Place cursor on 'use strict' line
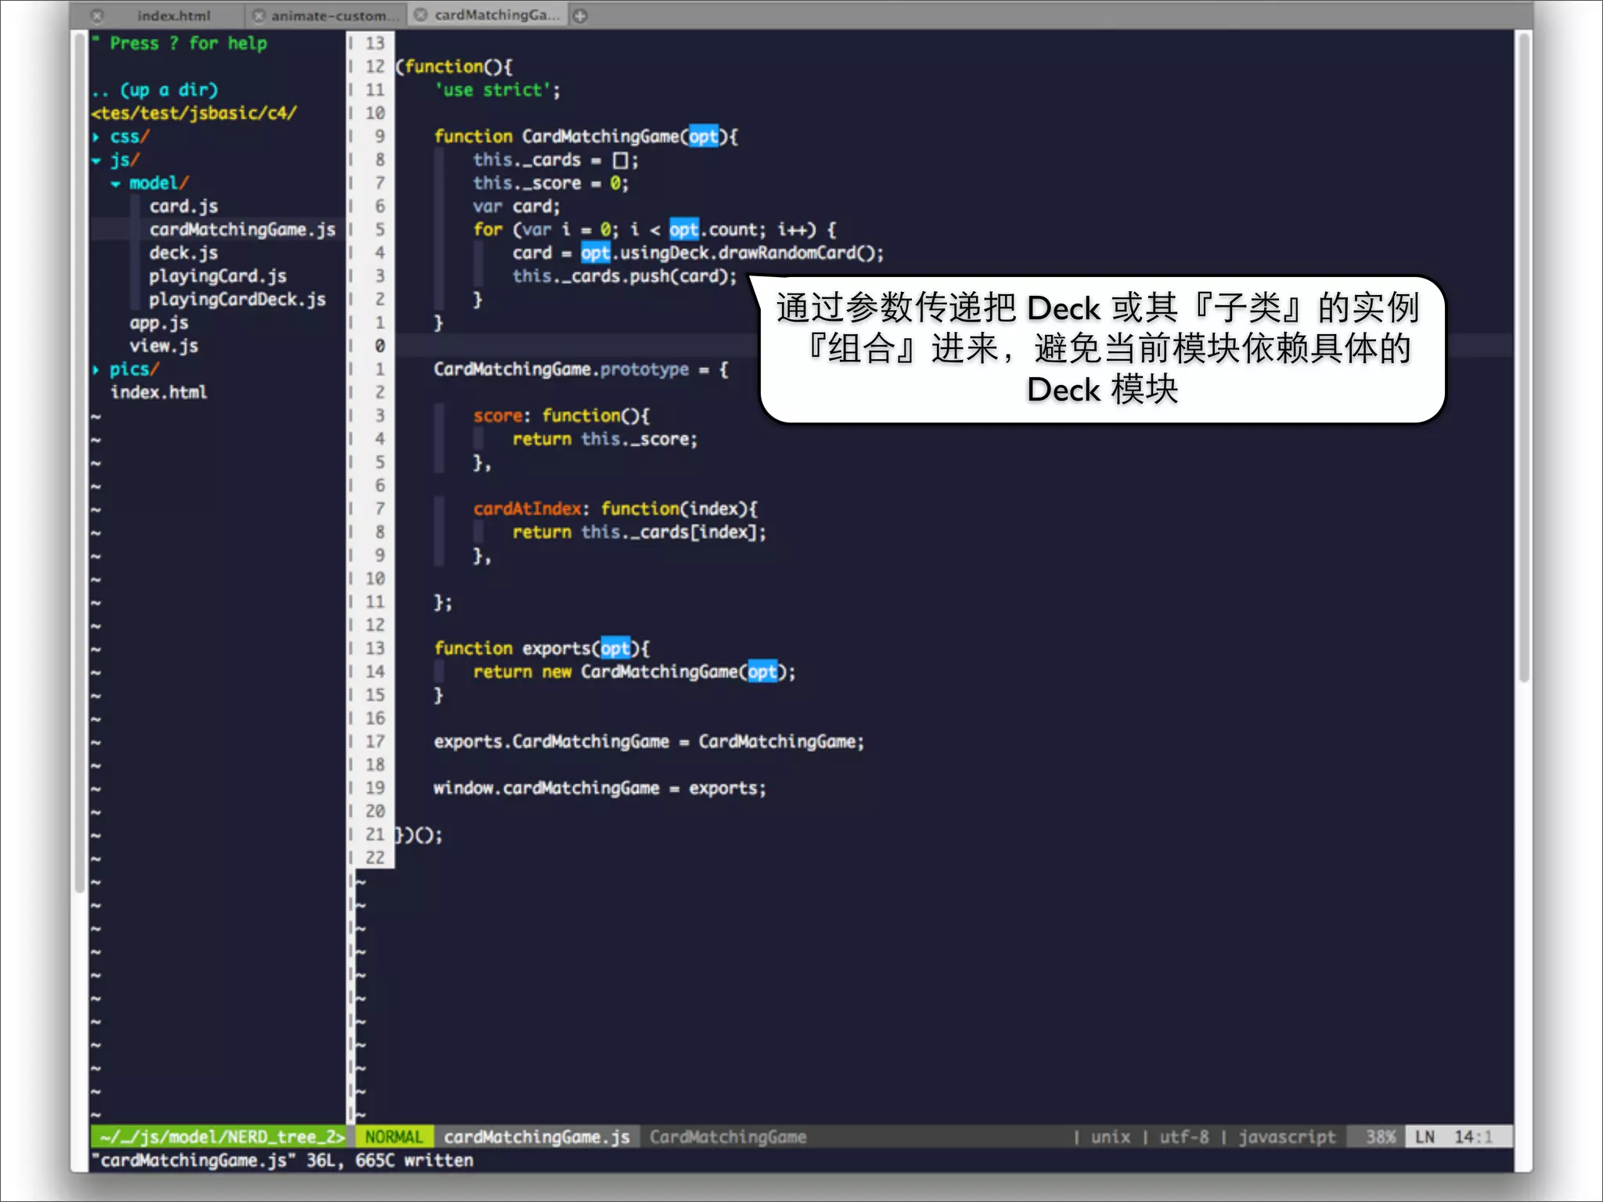Image resolution: width=1603 pixels, height=1202 pixels. pyautogui.click(x=498, y=91)
